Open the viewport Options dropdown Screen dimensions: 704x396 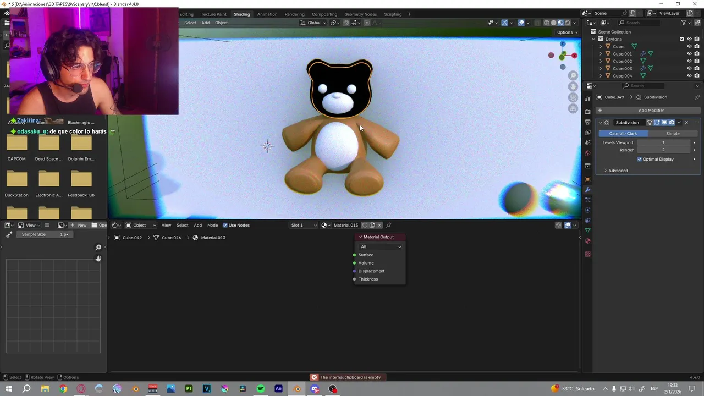tap(566, 32)
